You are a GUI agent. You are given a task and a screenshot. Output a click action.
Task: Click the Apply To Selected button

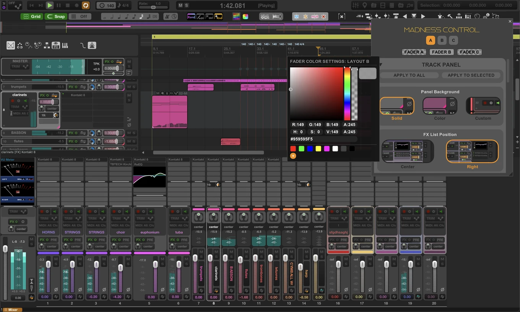471,75
